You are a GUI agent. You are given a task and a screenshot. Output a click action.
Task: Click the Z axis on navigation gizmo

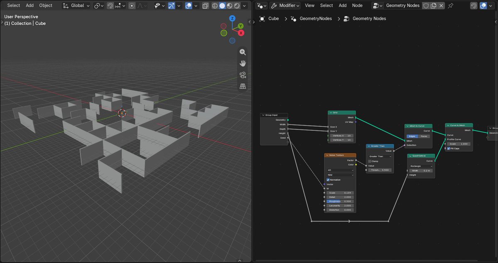click(x=232, y=18)
